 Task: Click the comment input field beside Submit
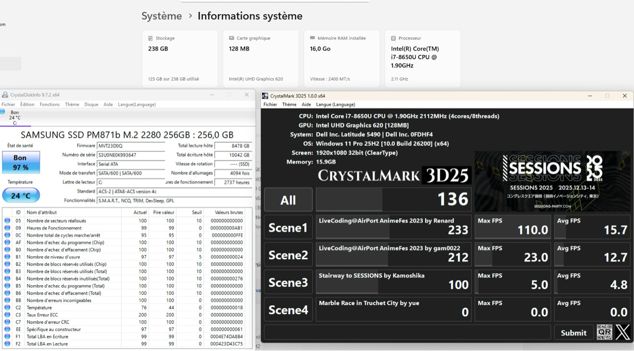pyautogui.click(x=407, y=333)
